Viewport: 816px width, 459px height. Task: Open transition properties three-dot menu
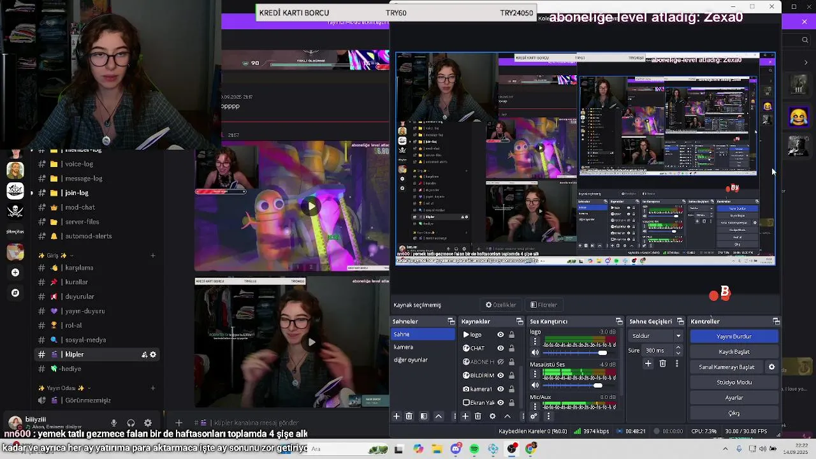tap(676, 363)
